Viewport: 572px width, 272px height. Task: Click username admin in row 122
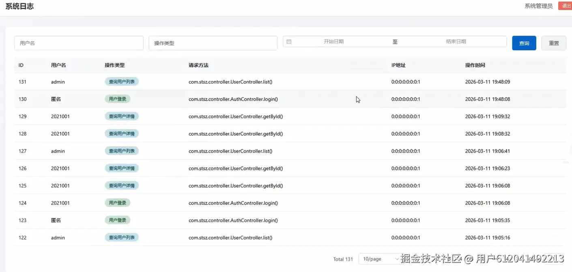point(58,238)
